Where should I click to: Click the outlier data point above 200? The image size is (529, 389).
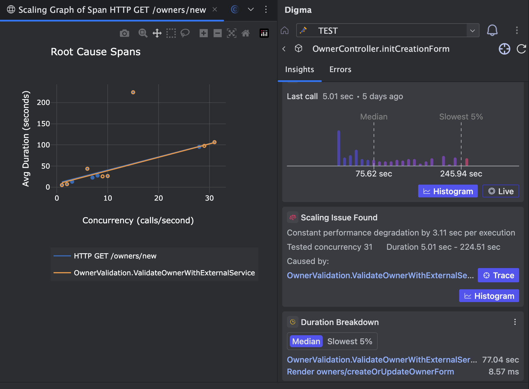(133, 92)
